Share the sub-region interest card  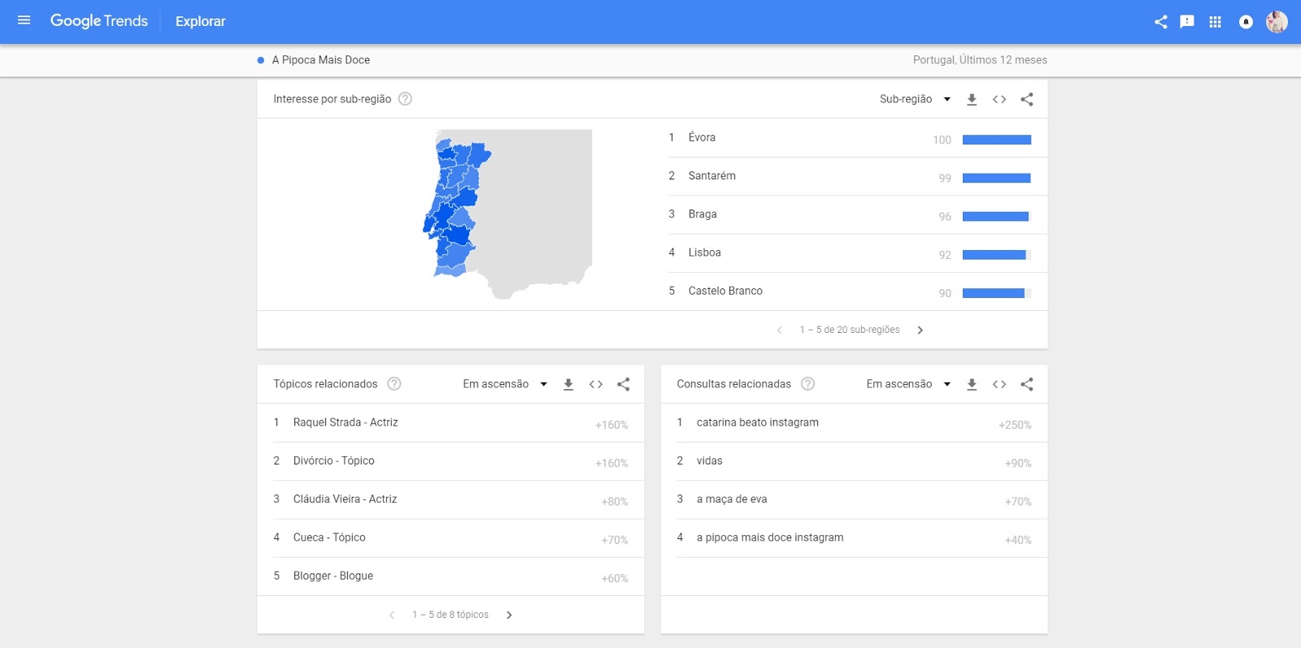[1027, 99]
